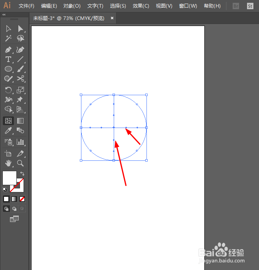Select the Blend tool

pyautogui.click(x=20, y=130)
